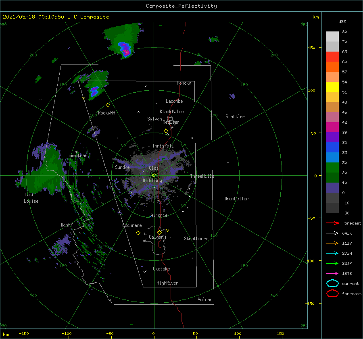Viewport: 363px width, 339px height.
Task: Click the Lake Louise label
Action: pyautogui.click(x=31, y=198)
